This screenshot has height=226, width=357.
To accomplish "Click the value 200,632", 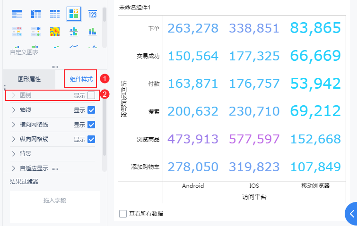I will pyautogui.click(x=193, y=111).
